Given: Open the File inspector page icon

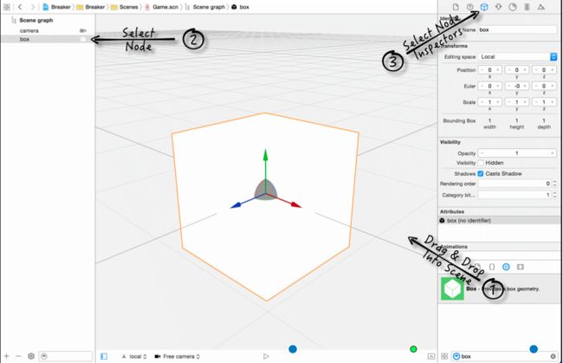Looking at the screenshot, I should (x=456, y=7).
